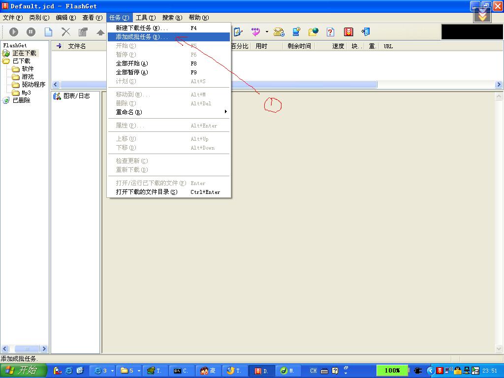This screenshot has width=504, height=378.
Task: Click the exit door toolbar icon
Action: coord(366,32)
